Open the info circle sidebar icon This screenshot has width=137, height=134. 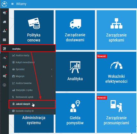coord(4,85)
